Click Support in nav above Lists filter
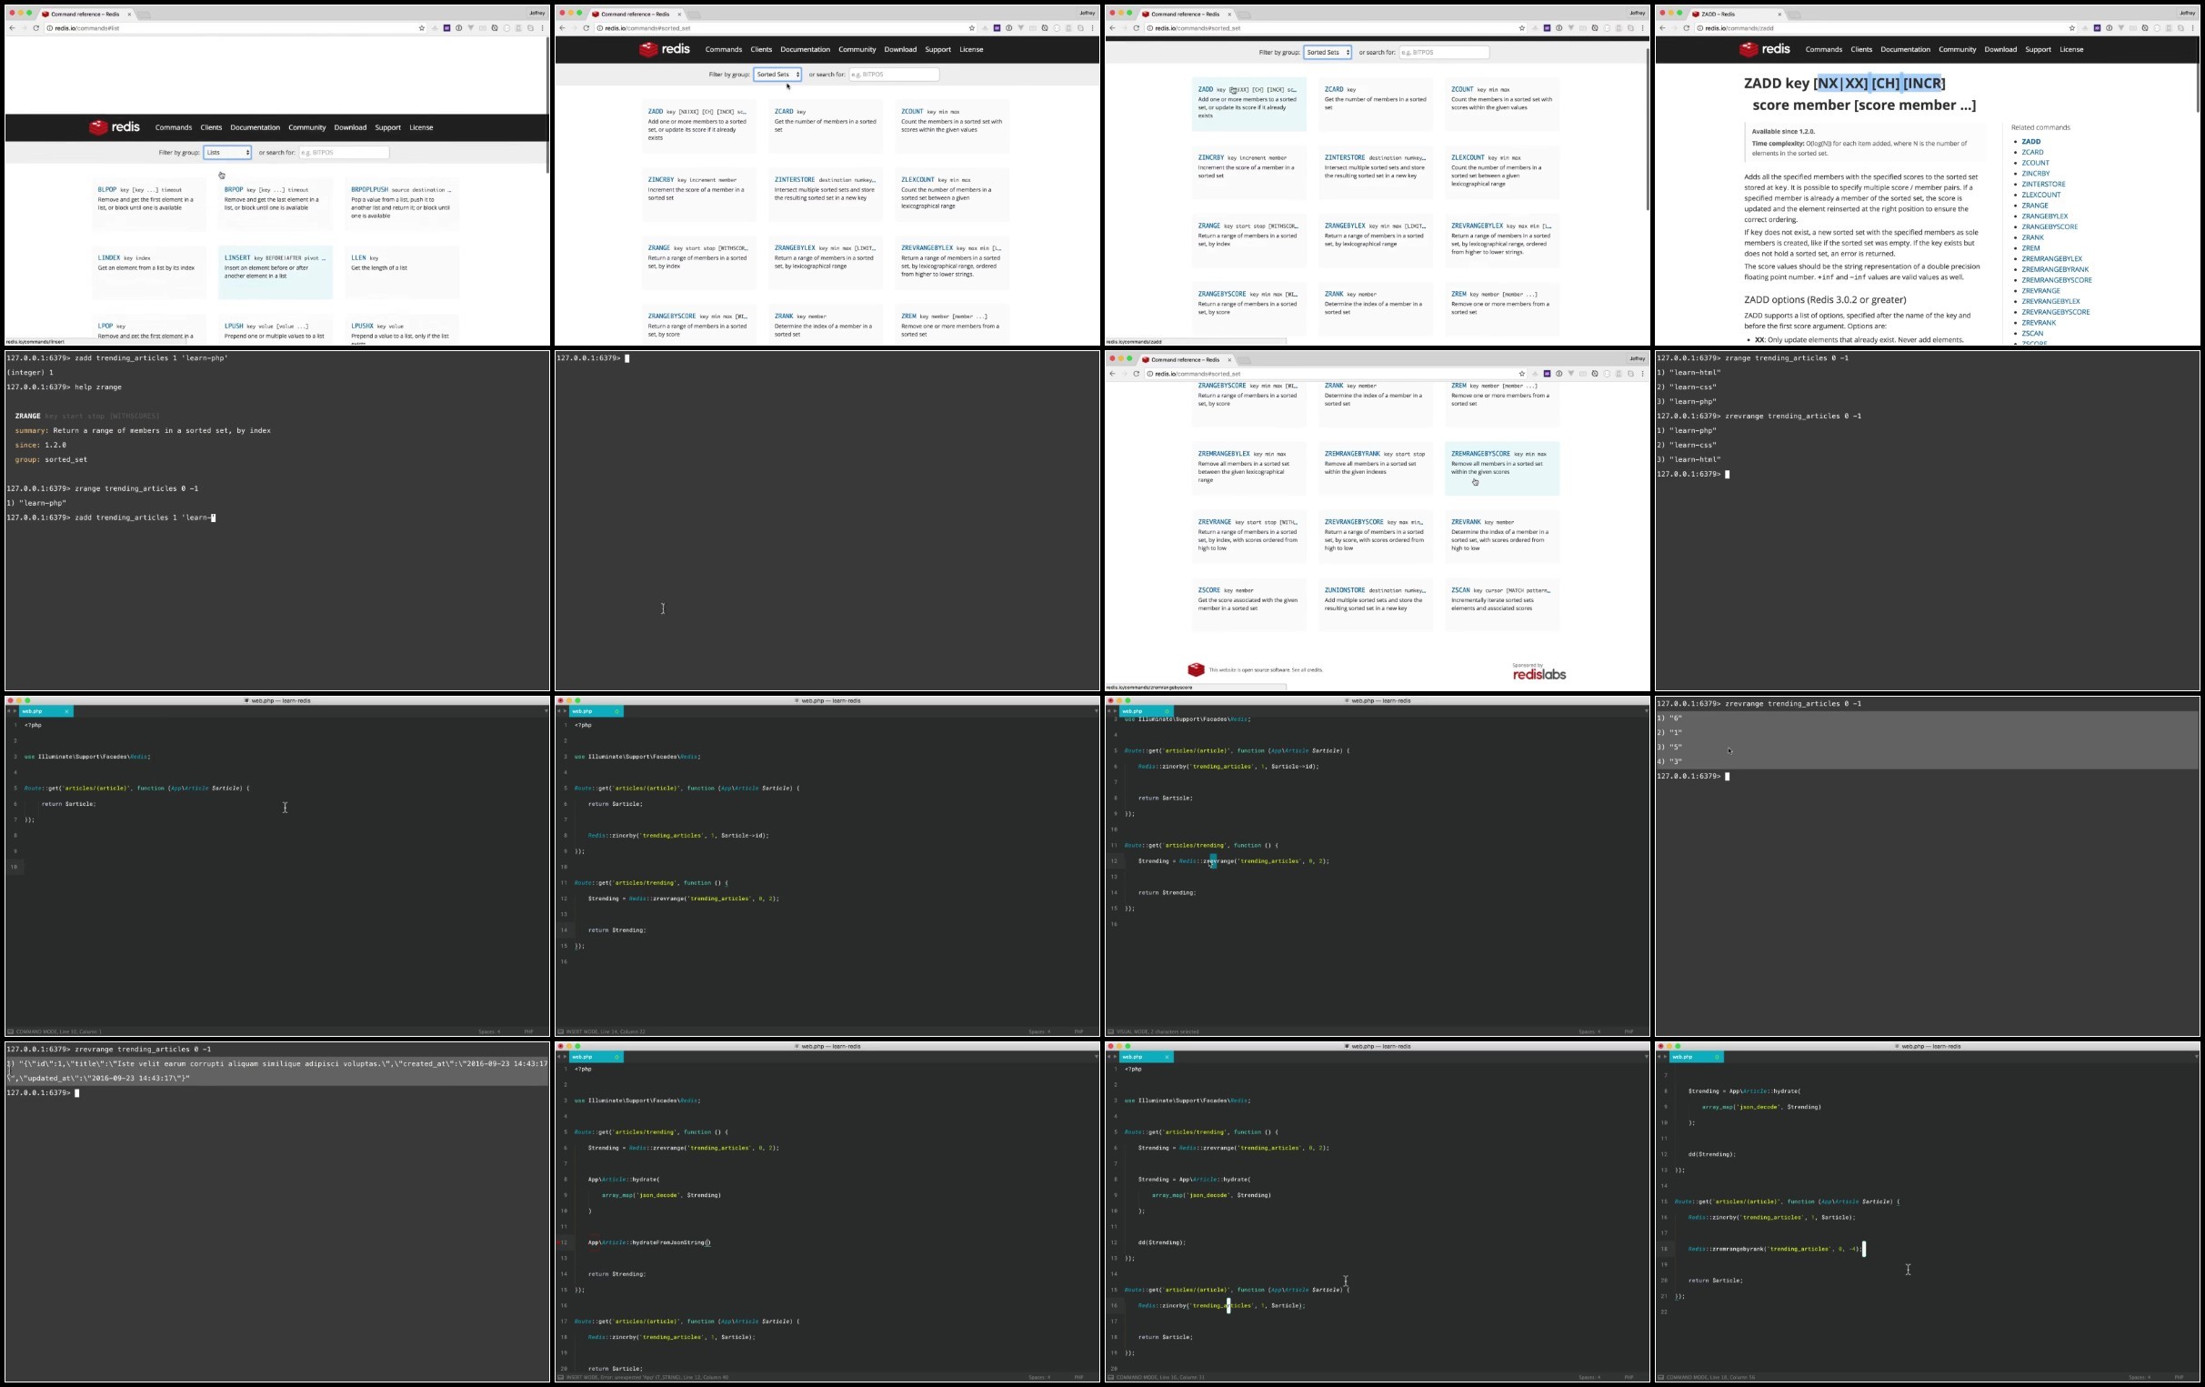 click(387, 127)
